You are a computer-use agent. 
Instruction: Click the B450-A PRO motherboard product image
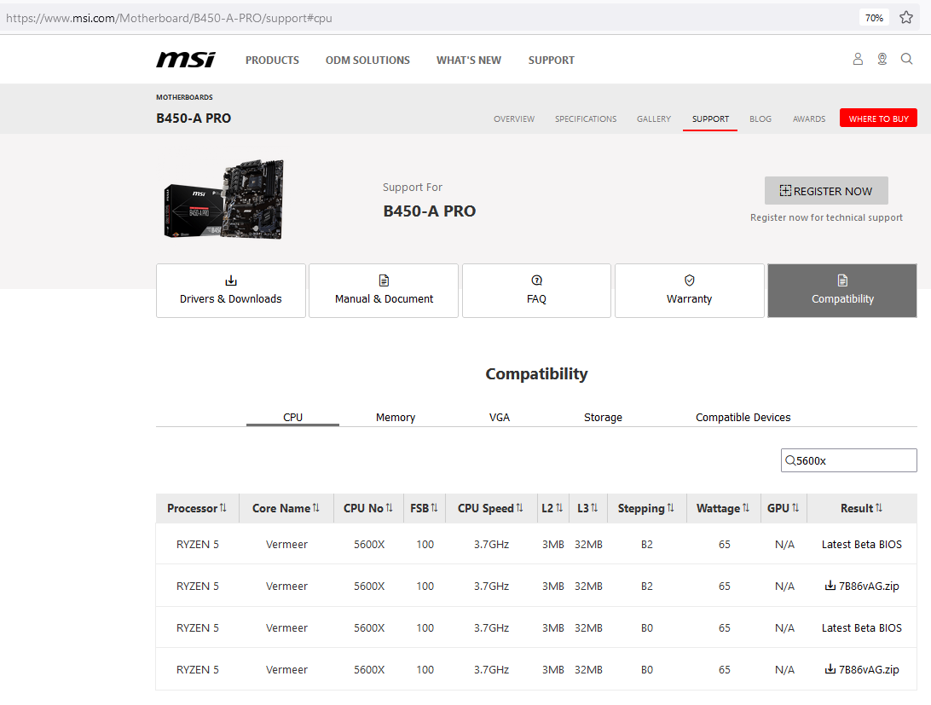(223, 199)
